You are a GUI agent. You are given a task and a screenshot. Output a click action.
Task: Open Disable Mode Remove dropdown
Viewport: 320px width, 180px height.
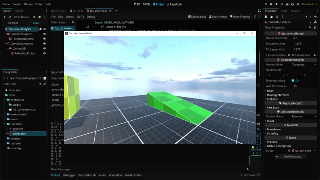pos(304,116)
